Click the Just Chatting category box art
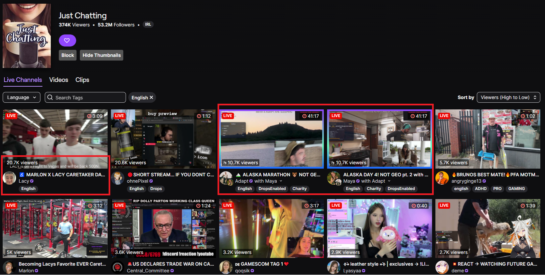Image resolution: width=545 pixels, height=275 pixels. point(27,36)
